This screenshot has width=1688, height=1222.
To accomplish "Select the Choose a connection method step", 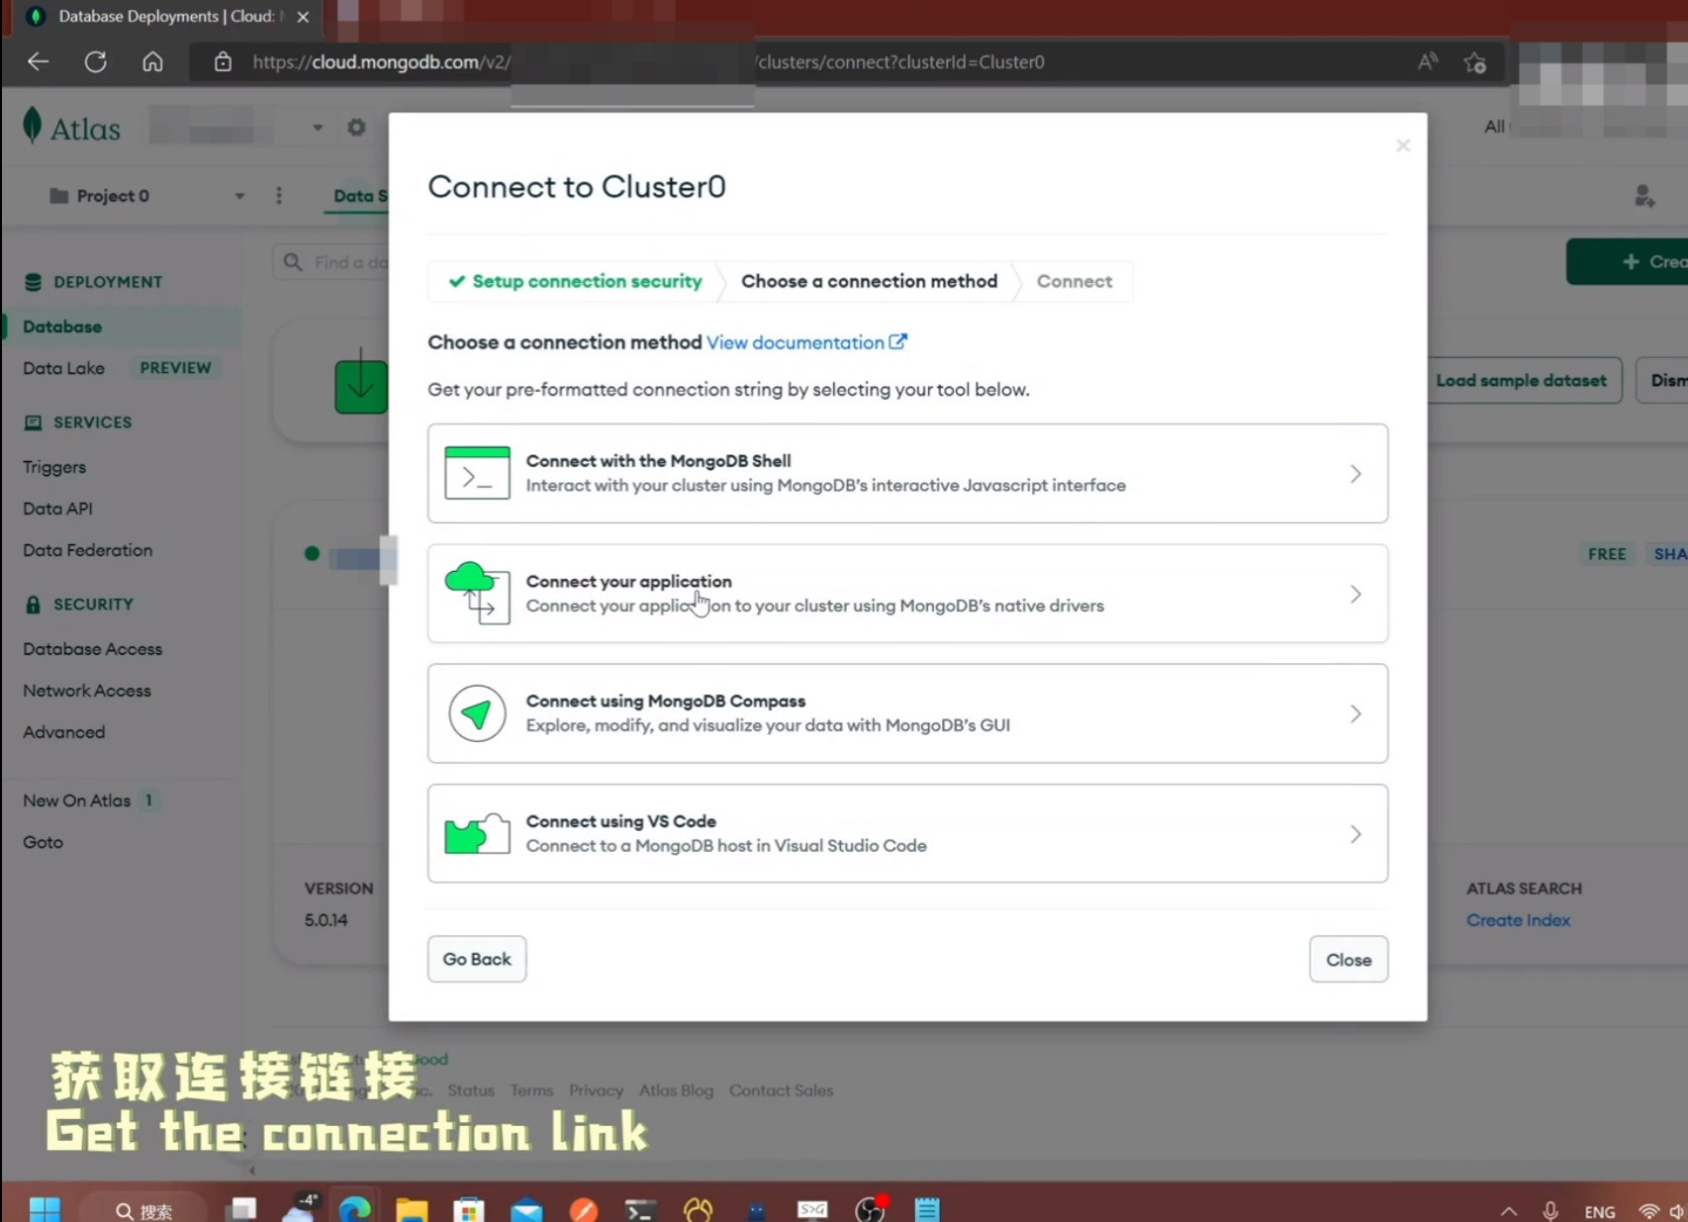I will [x=869, y=281].
